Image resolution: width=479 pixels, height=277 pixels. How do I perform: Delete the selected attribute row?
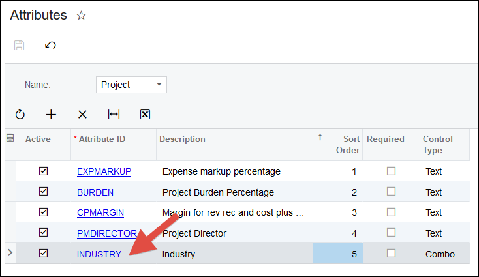[82, 115]
